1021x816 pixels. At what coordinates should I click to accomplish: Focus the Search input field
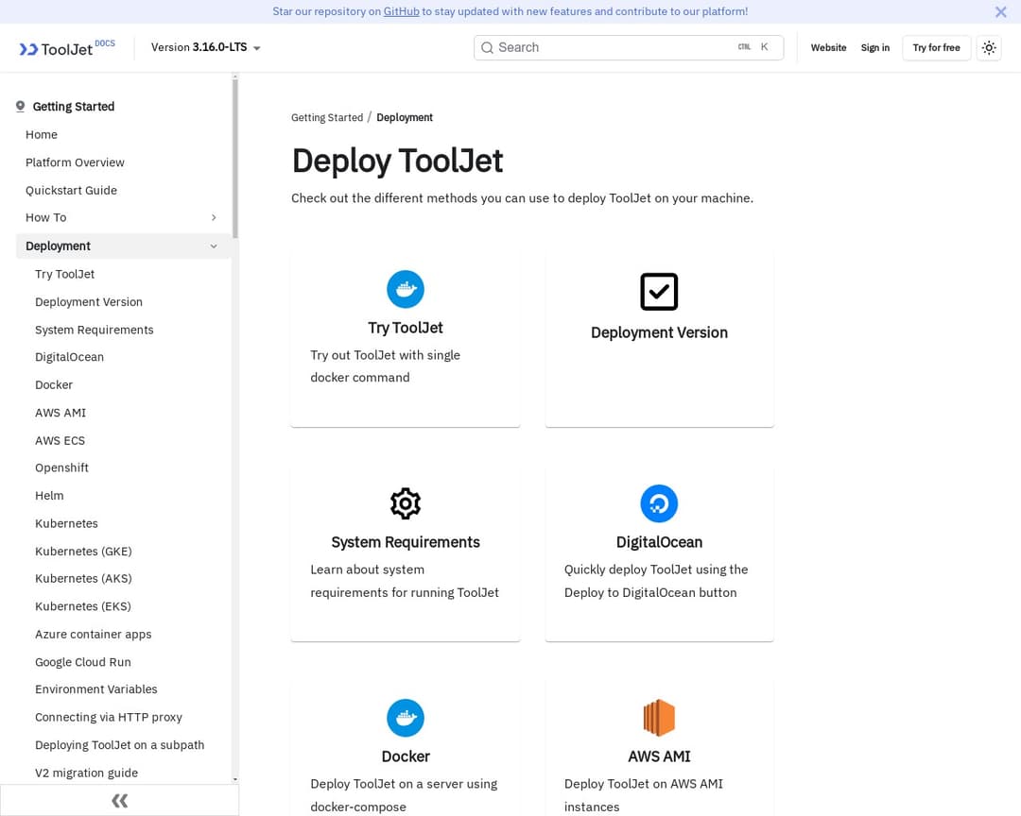pyautogui.click(x=629, y=47)
